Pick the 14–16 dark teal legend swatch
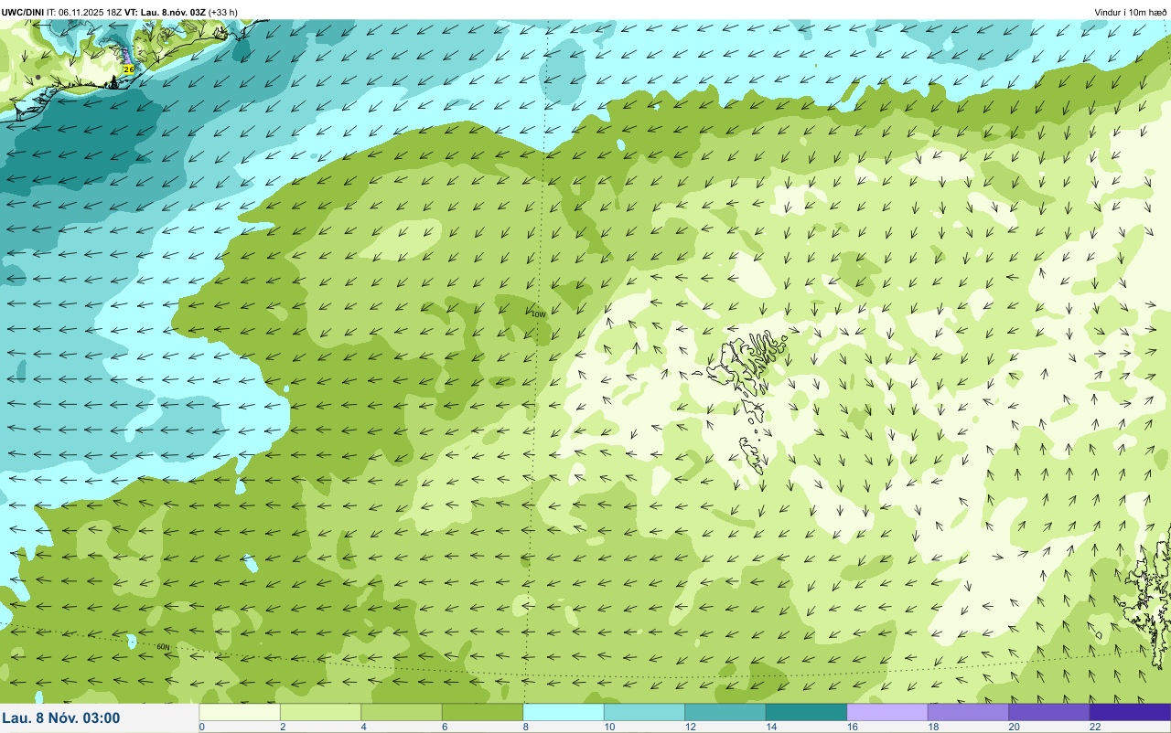 coord(806,712)
